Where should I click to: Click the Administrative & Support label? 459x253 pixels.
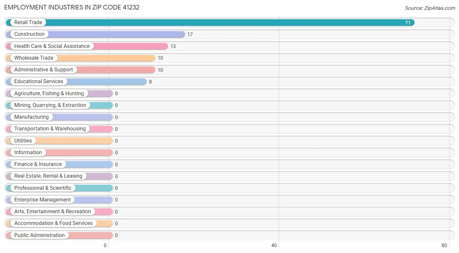click(44, 70)
